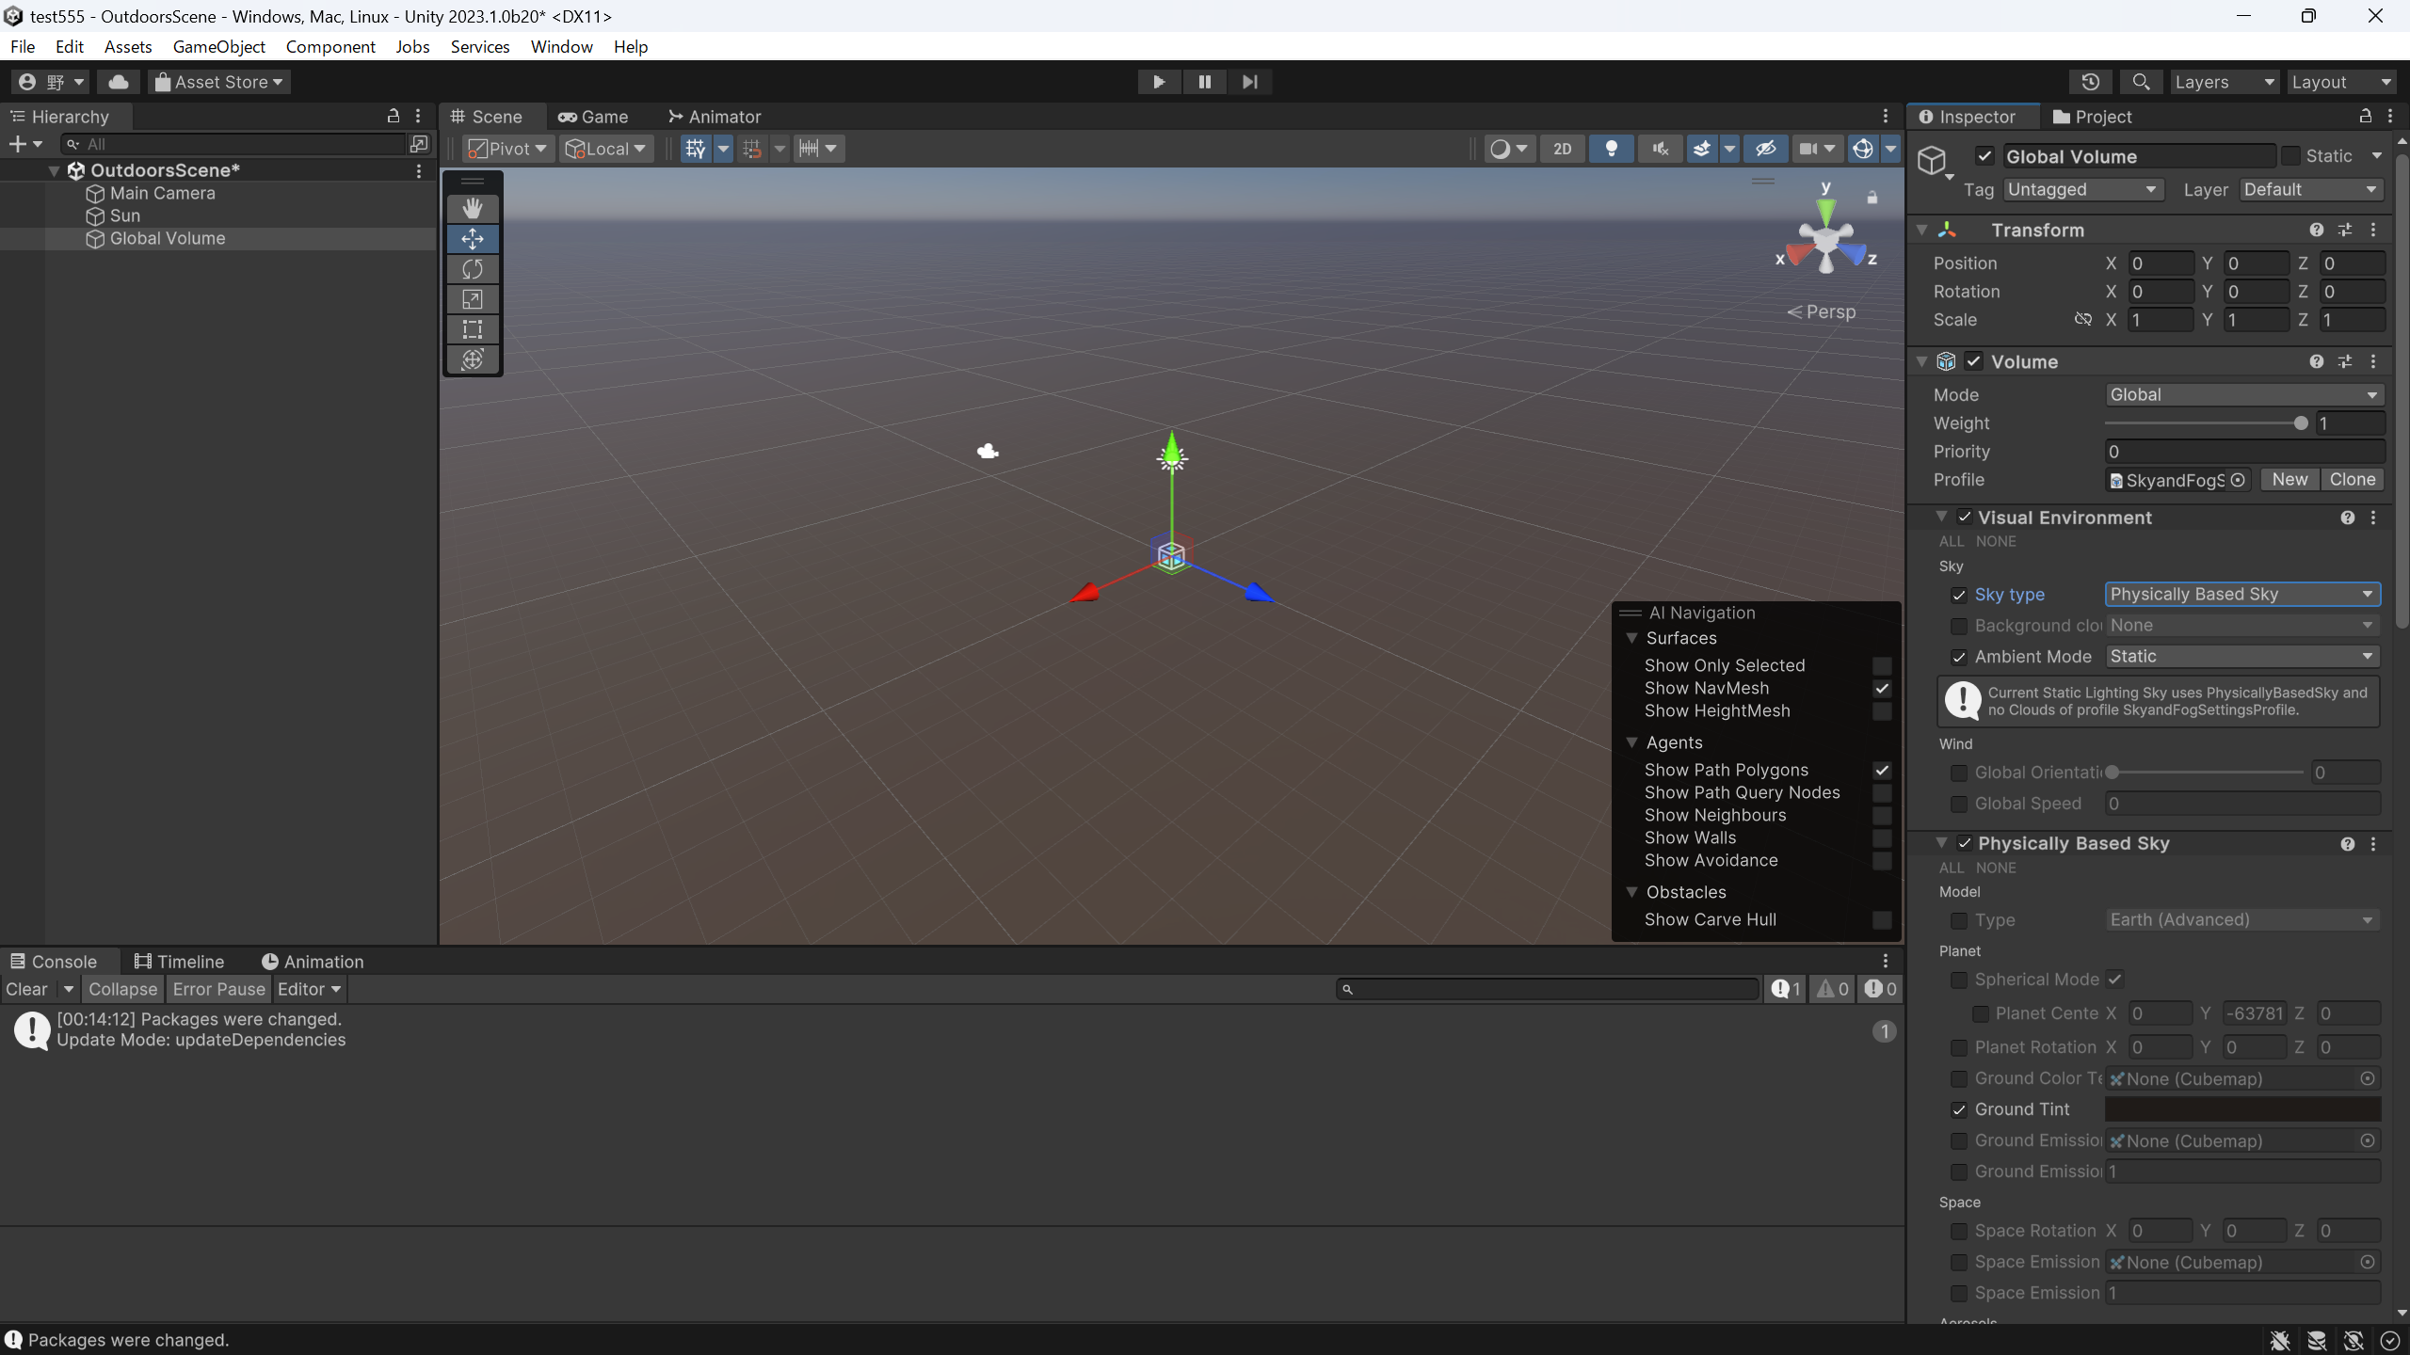Open the search in the top toolbar

pyautogui.click(x=2141, y=82)
